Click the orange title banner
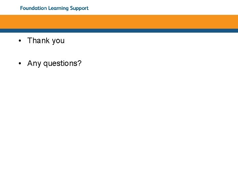The height and width of the screenshot is (178, 238). pos(119,22)
